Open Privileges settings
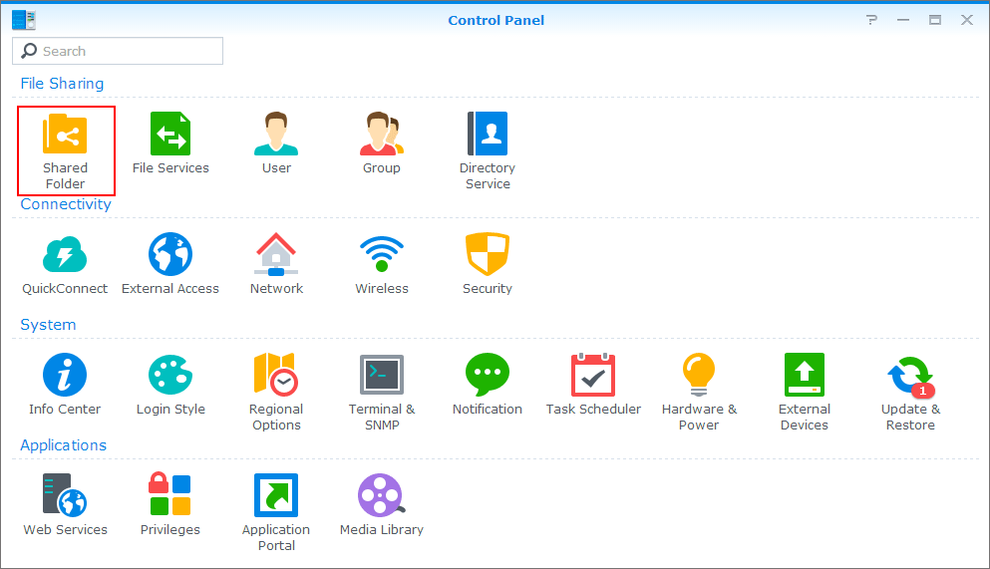Screen dimensions: 990x569 (170, 504)
